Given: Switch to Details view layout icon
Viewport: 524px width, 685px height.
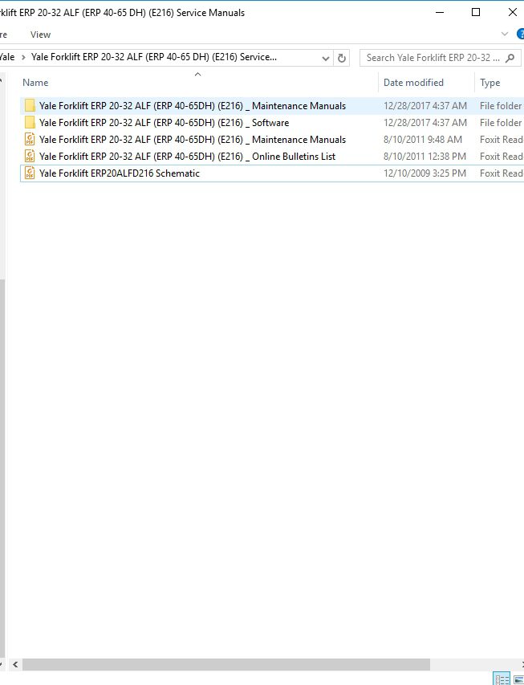Looking at the screenshot, I should pyautogui.click(x=502, y=679).
